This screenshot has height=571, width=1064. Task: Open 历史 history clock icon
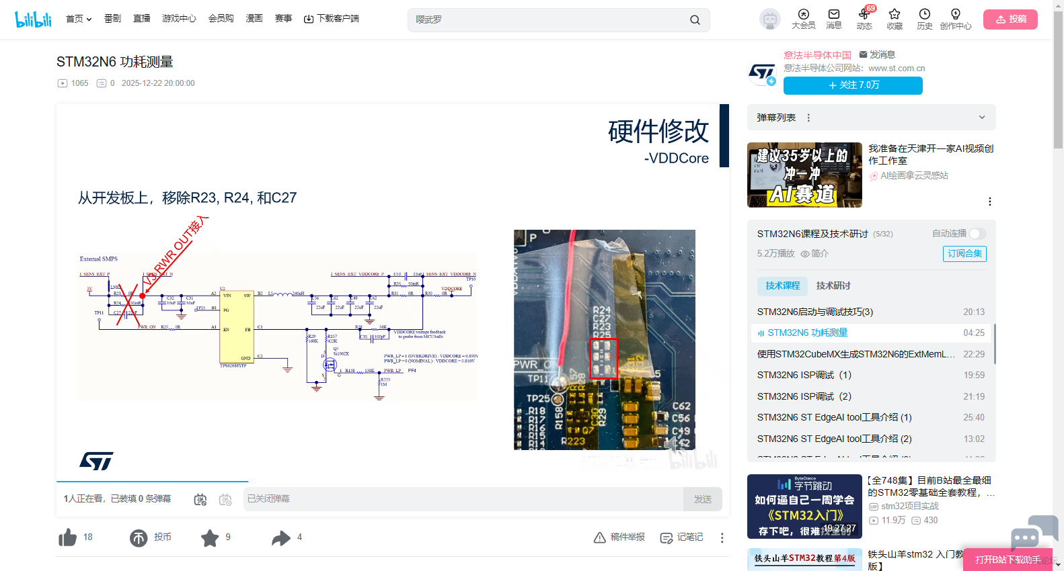(925, 19)
